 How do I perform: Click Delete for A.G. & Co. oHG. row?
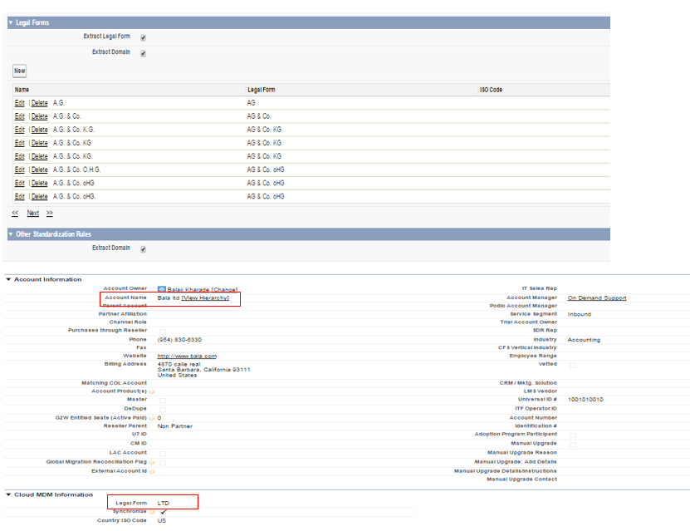click(x=39, y=196)
